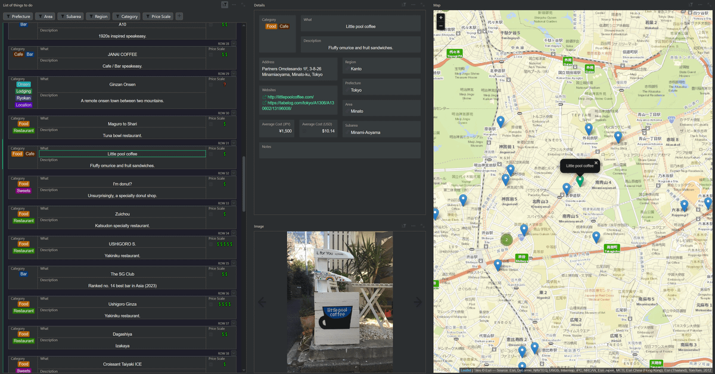Screen dimensions: 715x374
Task: Tick the Price Scale checkbox for Ginzan Onsen
Action: tap(211, 85)
